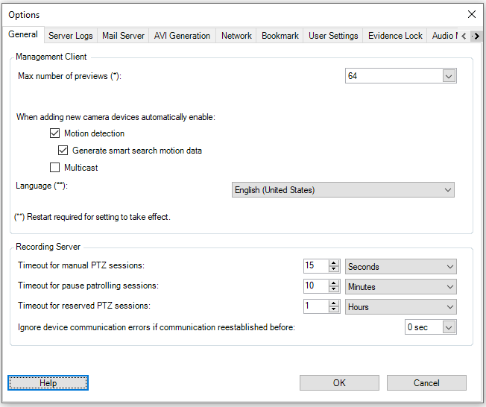Switch to the Server Logs tab

tap(71, 36)
